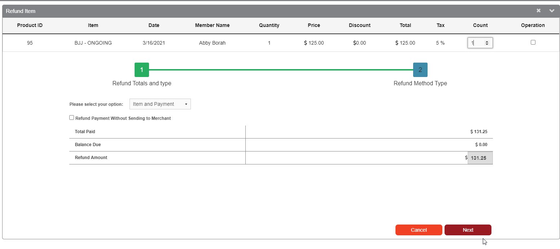The image size is (560, 249).
Task: Click member name Abby Borah
Action: coord(212,43)
